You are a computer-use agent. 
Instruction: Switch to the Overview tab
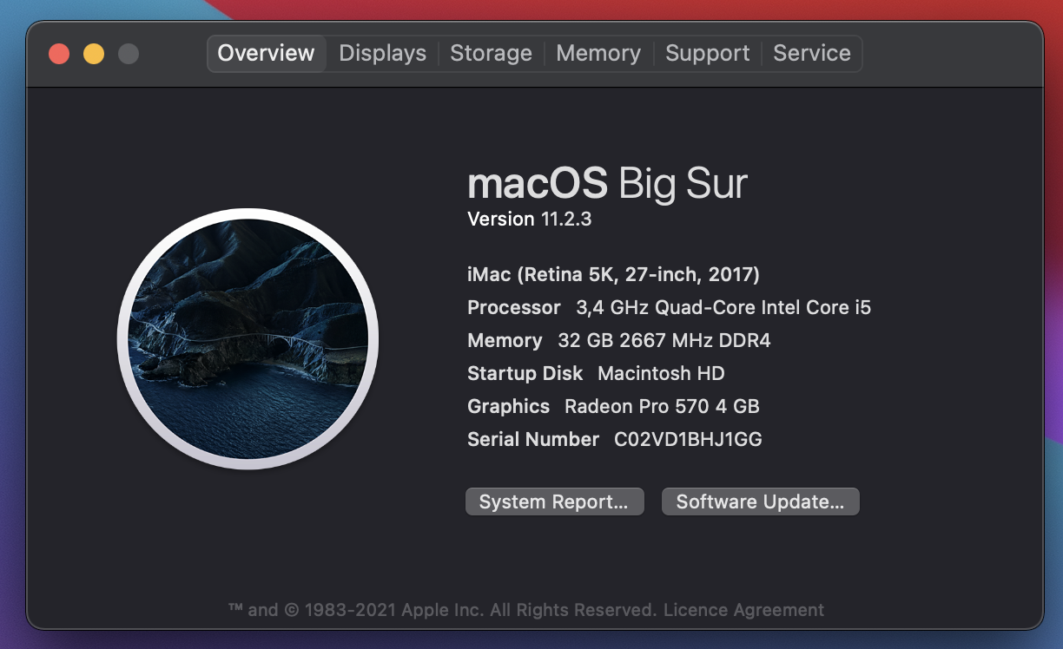pyautogui.click(x=266, y=53)
